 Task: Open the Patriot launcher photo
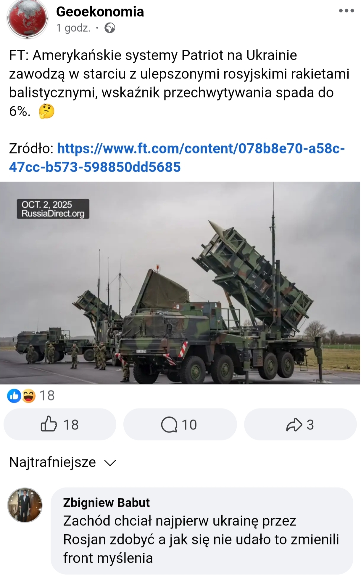point(180,283)
